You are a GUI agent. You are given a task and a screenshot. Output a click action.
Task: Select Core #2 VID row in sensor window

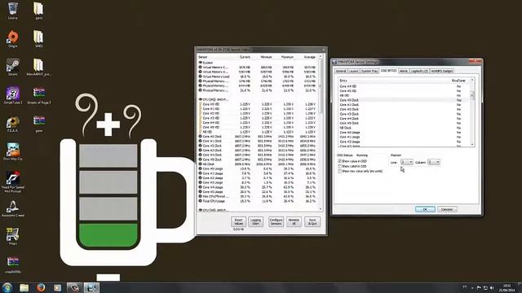(259, 113)
